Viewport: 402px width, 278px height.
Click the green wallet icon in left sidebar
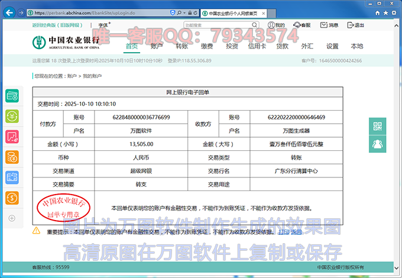click(12, 96)
